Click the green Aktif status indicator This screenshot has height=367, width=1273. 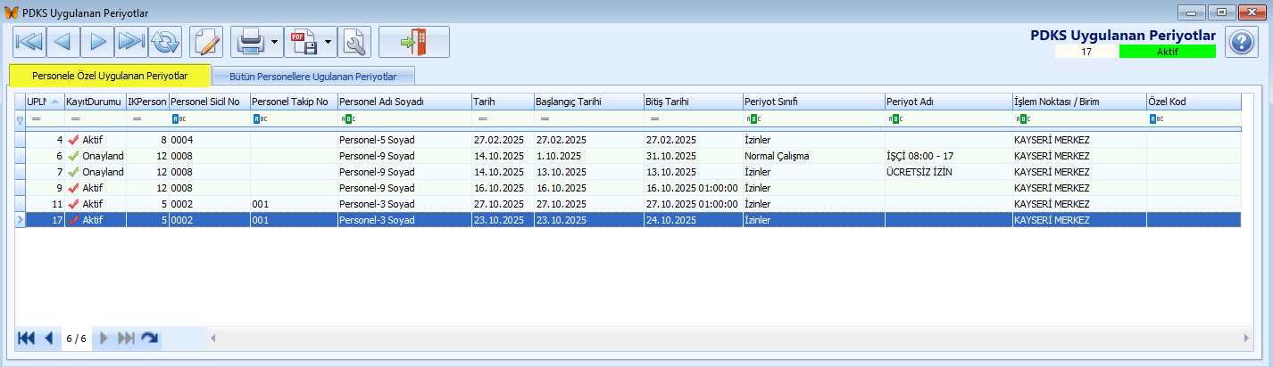1167,52
